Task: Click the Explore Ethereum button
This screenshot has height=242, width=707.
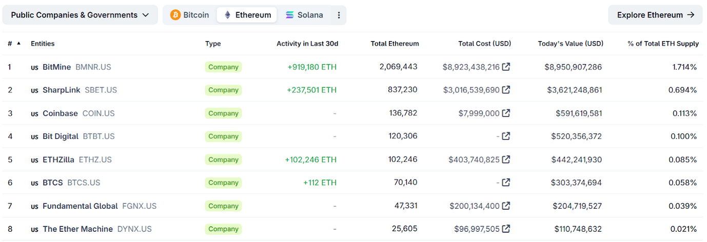Action: click(x=655, y=15)
